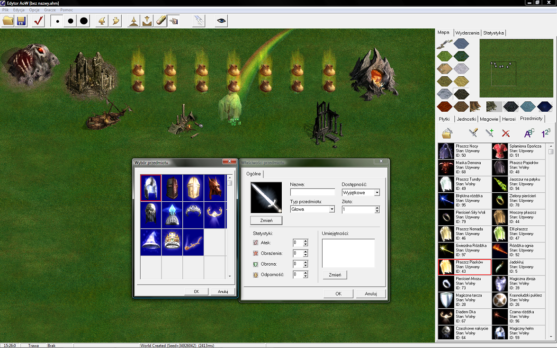
Task: Open the Gracze menu
Action: (x=50, y=10)
